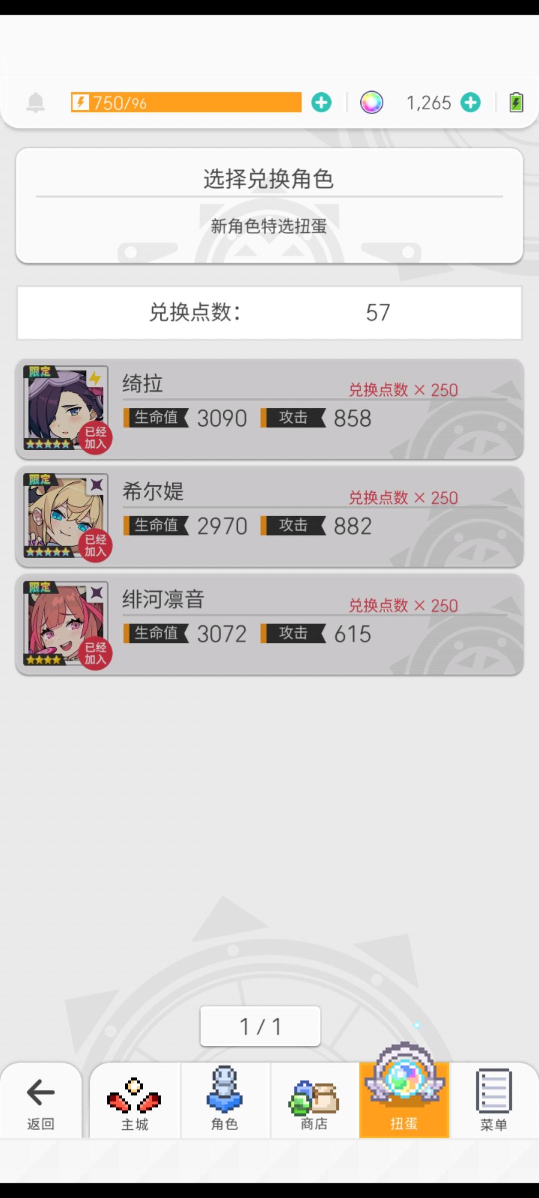539x1198 pixels.
Task: Tap 希尔媞's portrait thumbnail
Action: 66,516
